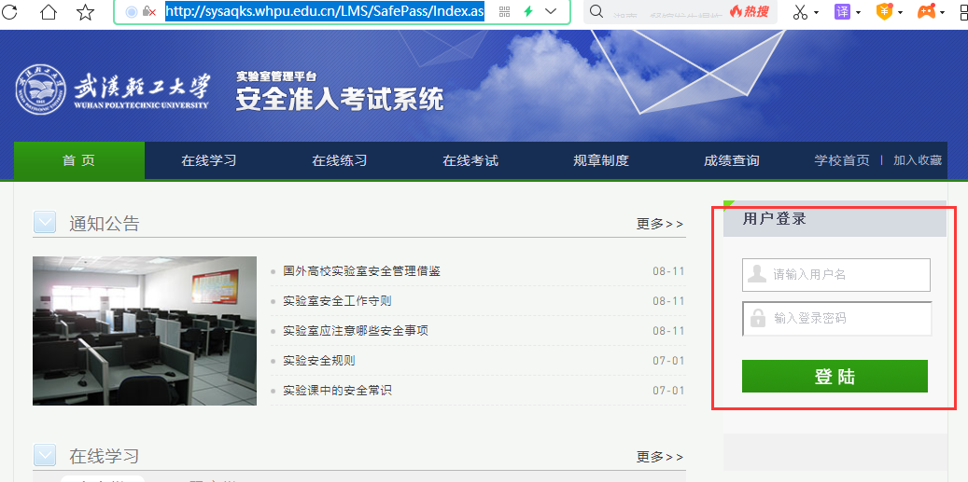Click the green lightning speed-mode icon
The height and width of the screenshot is (482, 968).
click(528, 11)
